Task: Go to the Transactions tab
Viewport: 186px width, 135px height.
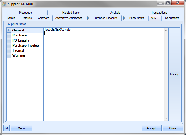Action: 159,13
